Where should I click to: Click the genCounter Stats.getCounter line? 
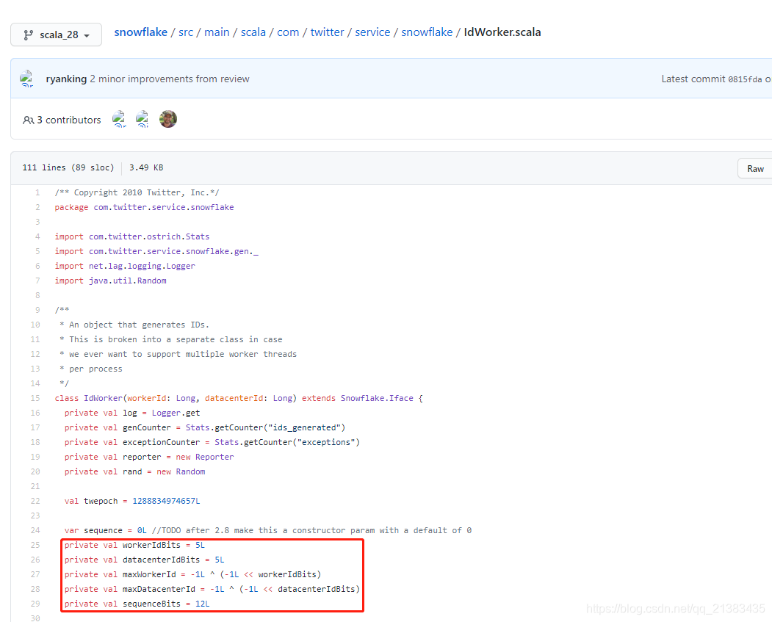click(205, 427)
